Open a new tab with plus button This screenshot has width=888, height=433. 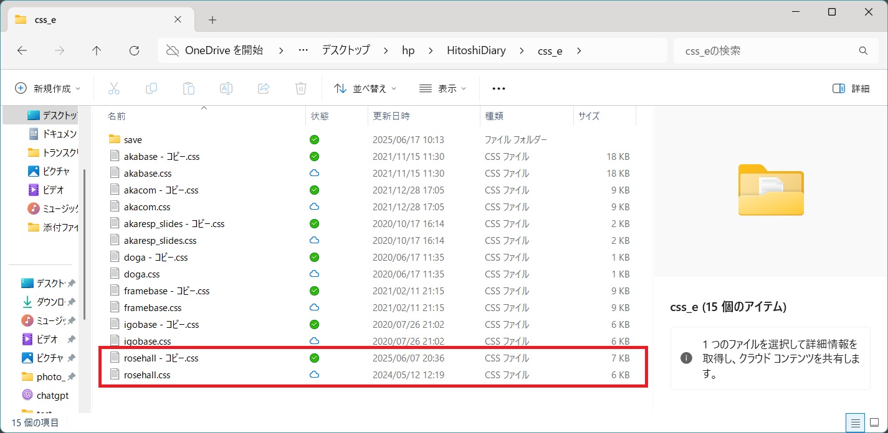pyautogui.click(x=212, y=20)
